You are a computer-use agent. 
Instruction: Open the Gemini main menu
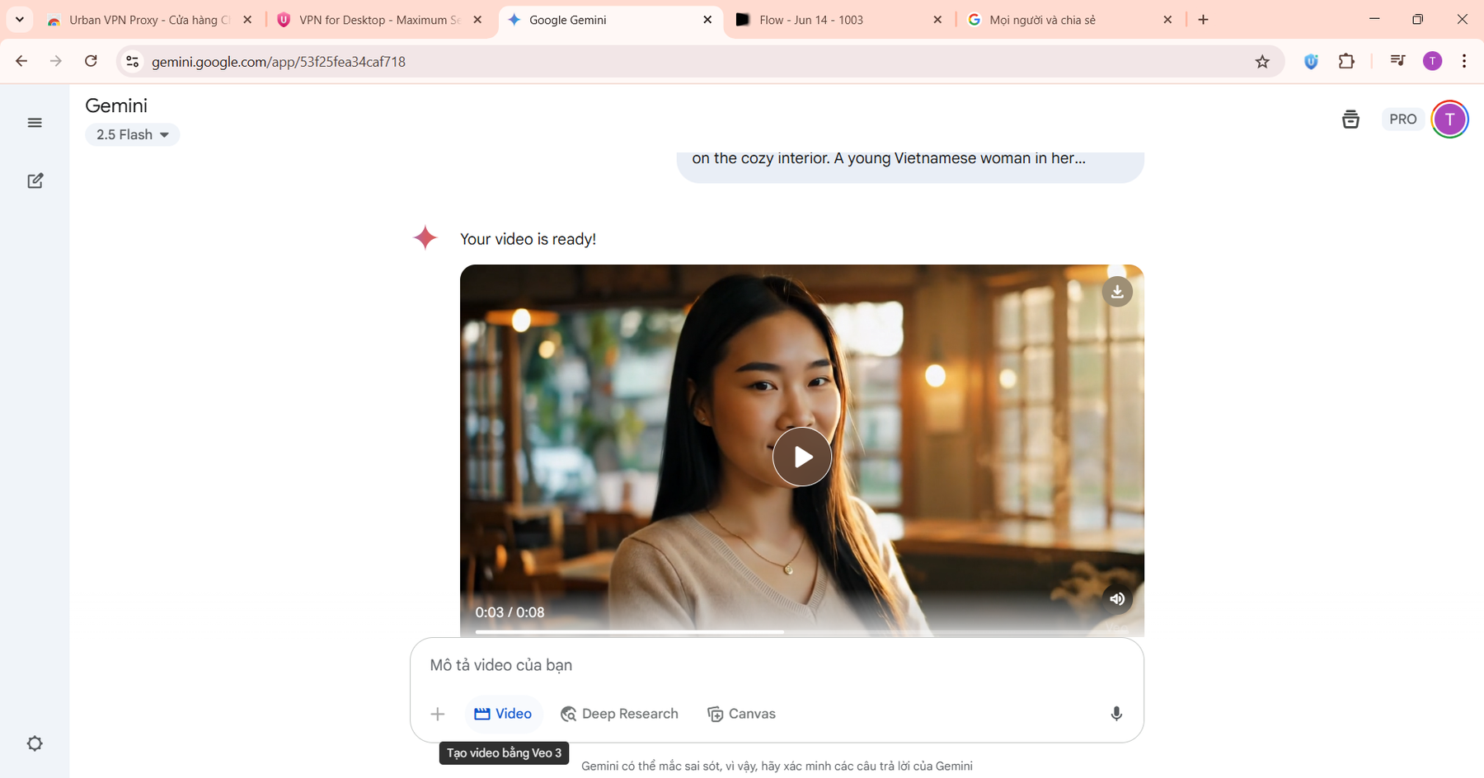[x=35, y=123]
